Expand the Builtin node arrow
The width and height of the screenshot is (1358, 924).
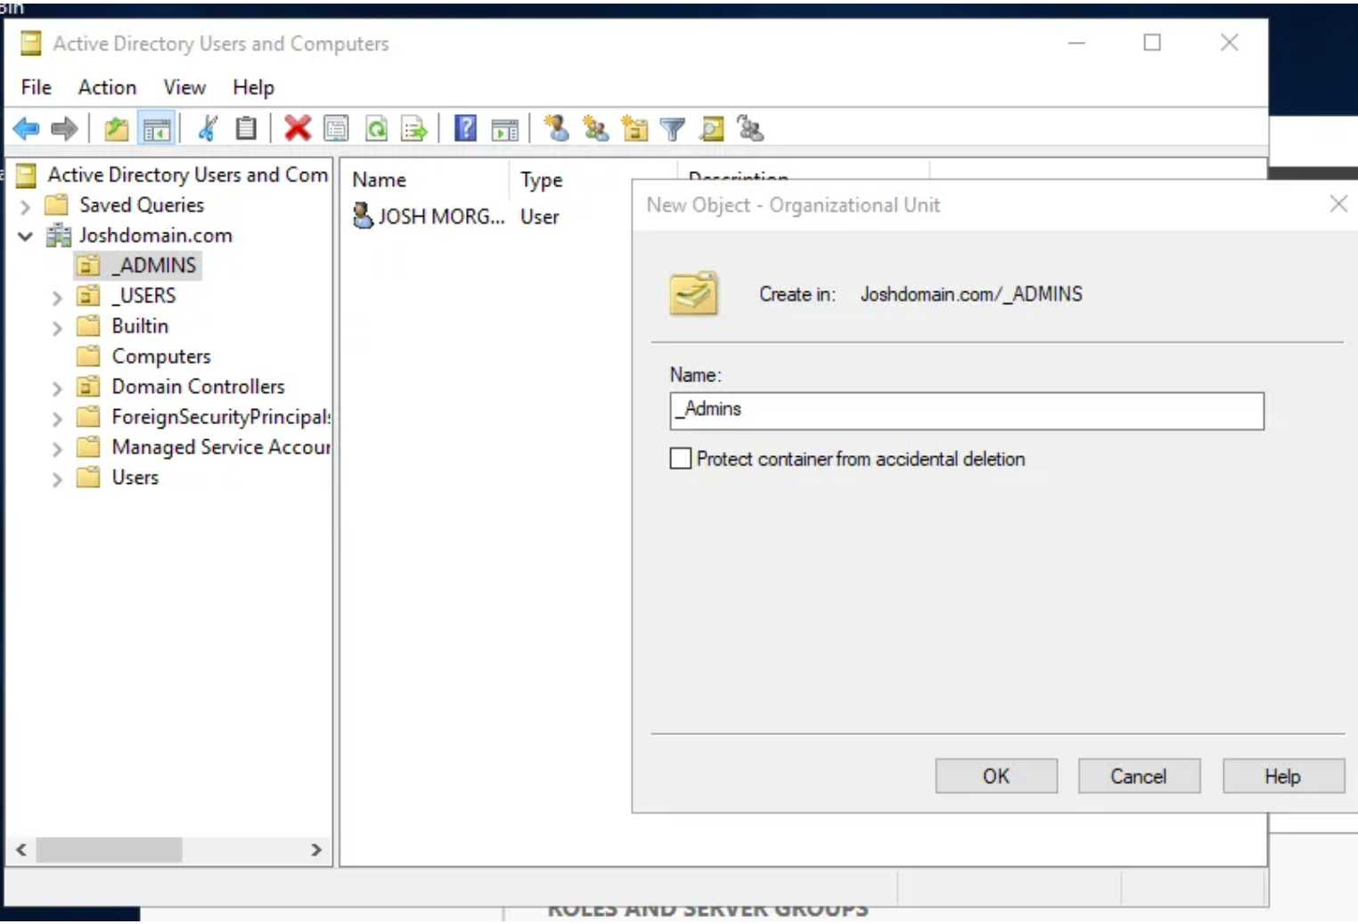pos(57,328)
